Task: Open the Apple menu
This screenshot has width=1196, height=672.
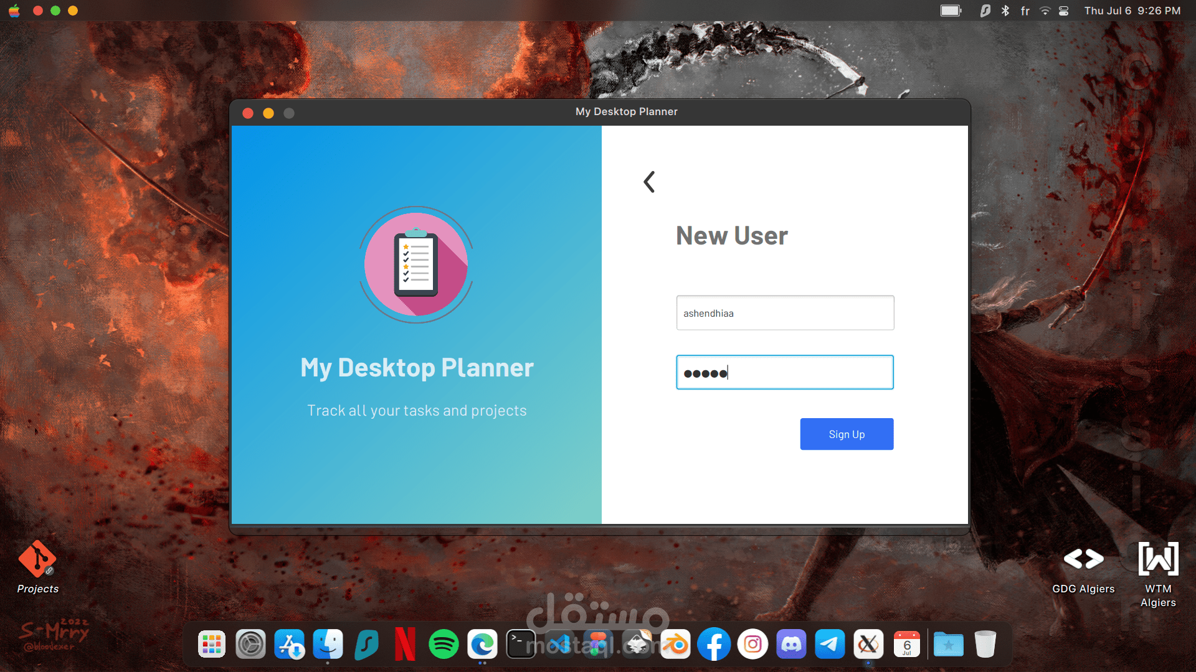Action: [x=14, y=11]
